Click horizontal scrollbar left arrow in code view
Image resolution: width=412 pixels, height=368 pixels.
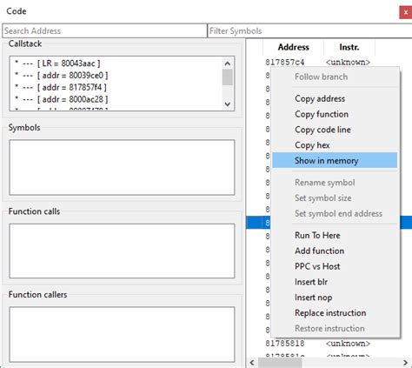coord(252,363)
